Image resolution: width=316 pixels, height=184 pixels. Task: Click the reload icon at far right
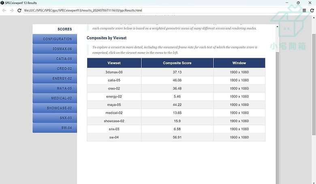coord(312,11)
